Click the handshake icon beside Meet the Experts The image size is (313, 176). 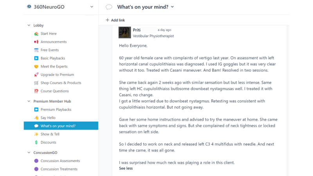36,66
